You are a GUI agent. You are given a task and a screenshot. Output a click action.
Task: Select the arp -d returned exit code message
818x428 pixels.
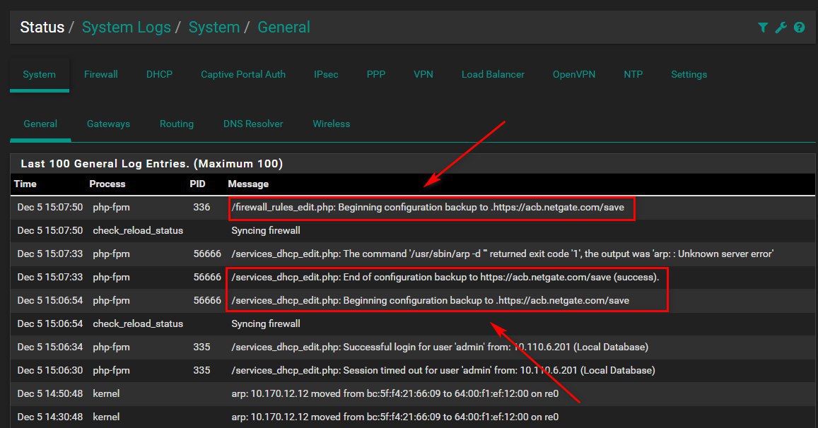tap(502, 254)
